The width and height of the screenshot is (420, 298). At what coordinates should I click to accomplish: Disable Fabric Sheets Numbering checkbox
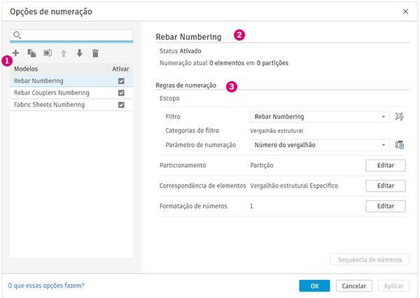tap(121, 105)
